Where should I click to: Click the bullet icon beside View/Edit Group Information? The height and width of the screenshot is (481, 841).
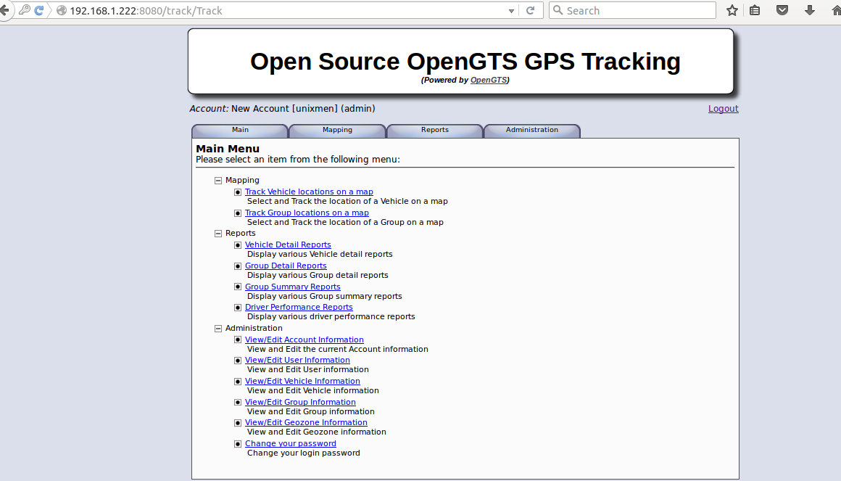point(238,402)
